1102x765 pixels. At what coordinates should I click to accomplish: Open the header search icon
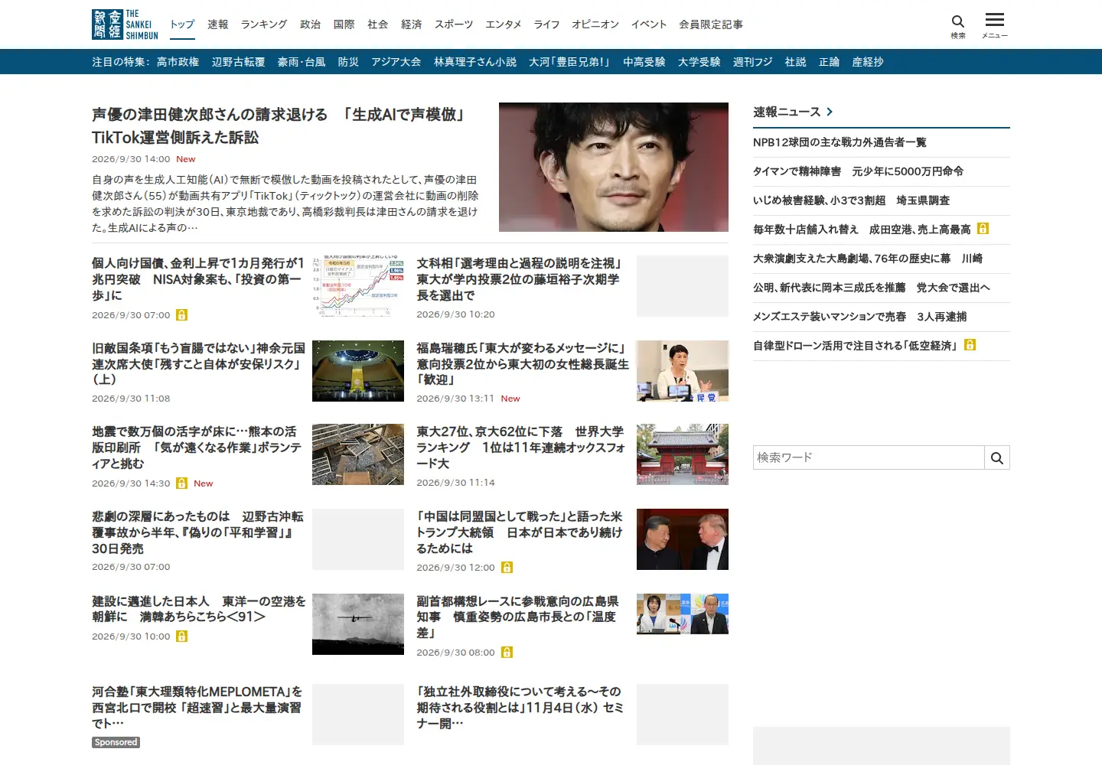pyautogui.click(x=958, y=26)
